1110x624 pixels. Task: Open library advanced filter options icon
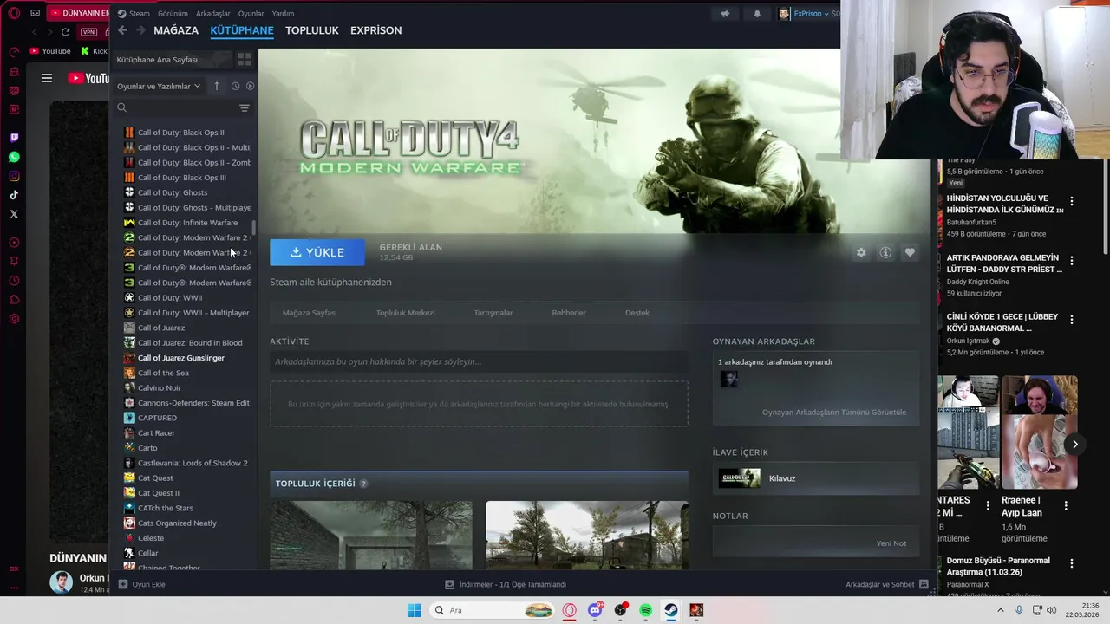click(x=245, y=108)
